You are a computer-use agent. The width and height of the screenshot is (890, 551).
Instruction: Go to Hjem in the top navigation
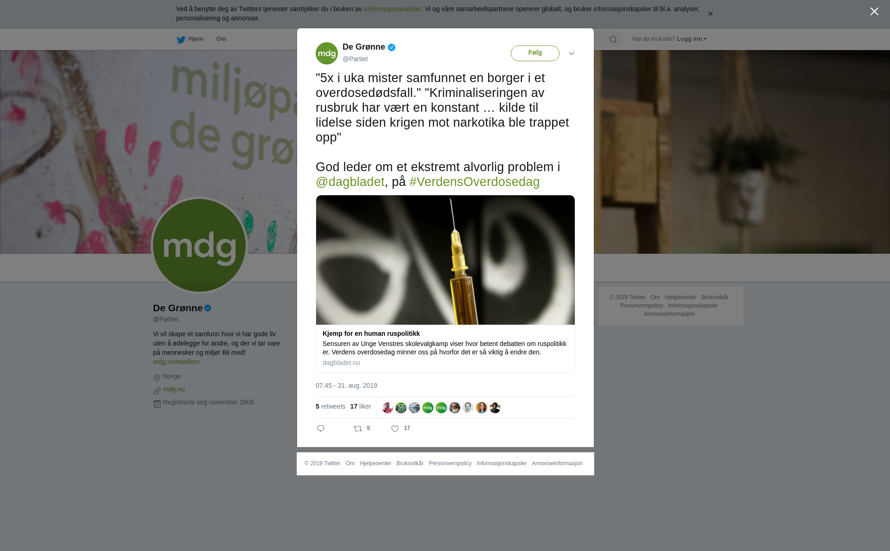[x=196, y=39]
